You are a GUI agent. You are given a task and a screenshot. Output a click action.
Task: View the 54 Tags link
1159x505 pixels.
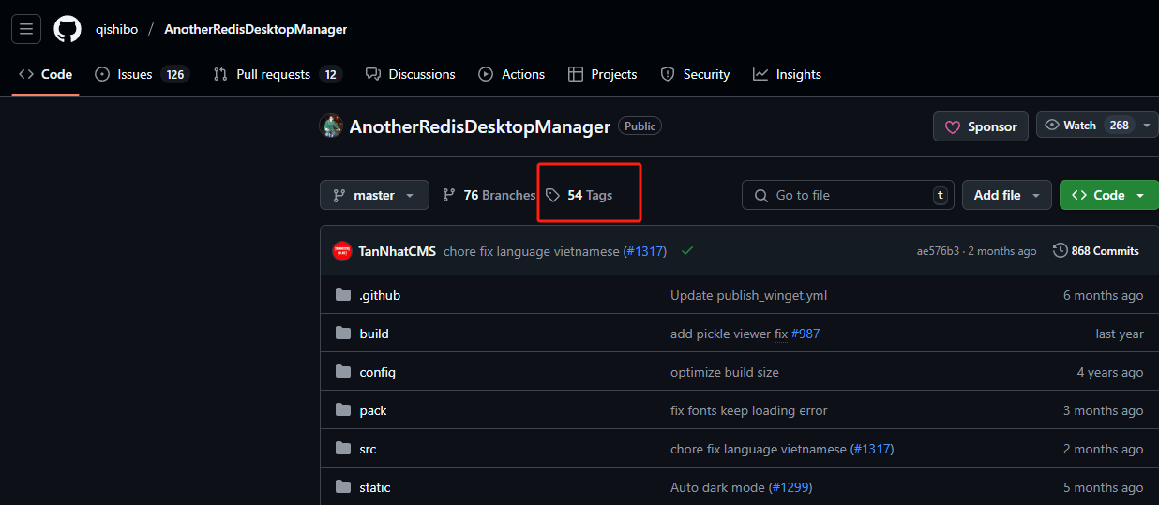coord(579,195)
